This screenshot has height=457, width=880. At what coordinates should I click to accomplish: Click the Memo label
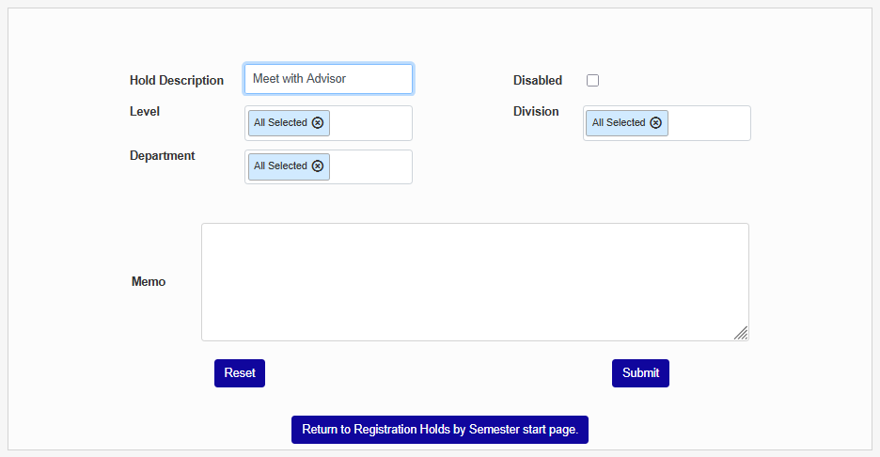149,281
